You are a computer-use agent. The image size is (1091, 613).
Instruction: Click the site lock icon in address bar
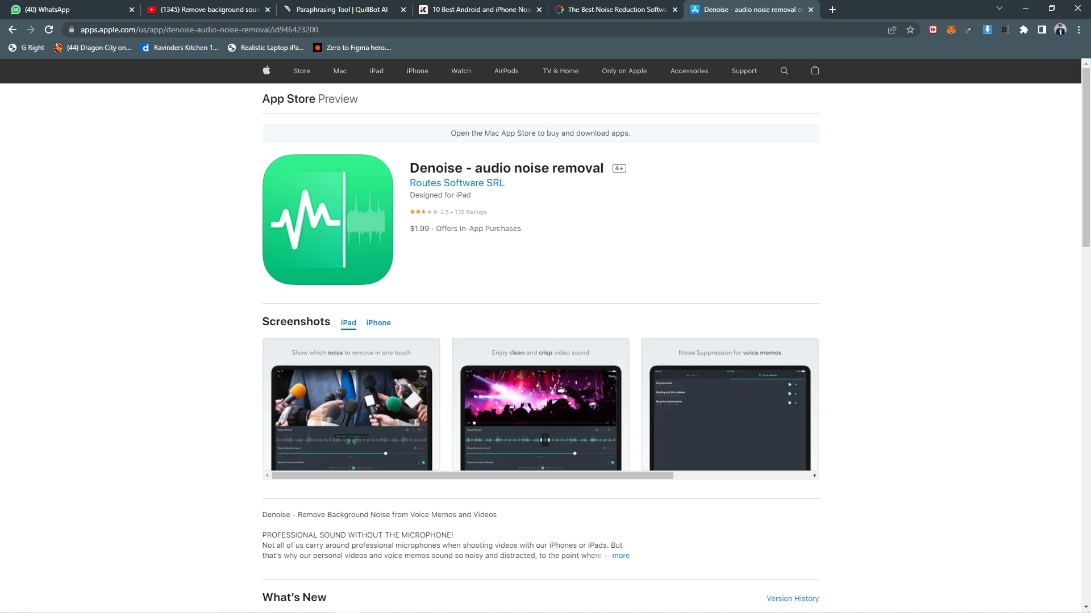[x=72, y=30]
